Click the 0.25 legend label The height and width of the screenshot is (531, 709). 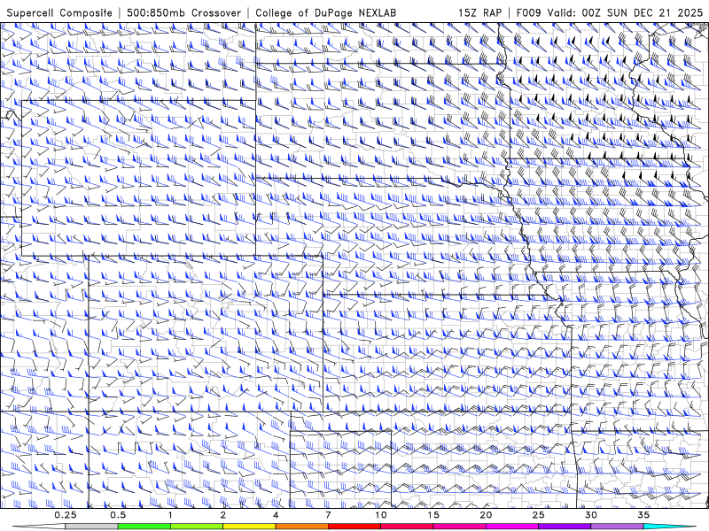coord(66,515)
